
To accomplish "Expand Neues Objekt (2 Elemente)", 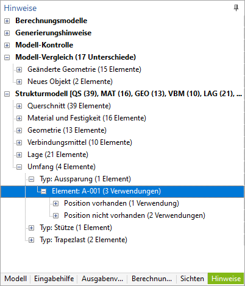I will coord(19,82).
